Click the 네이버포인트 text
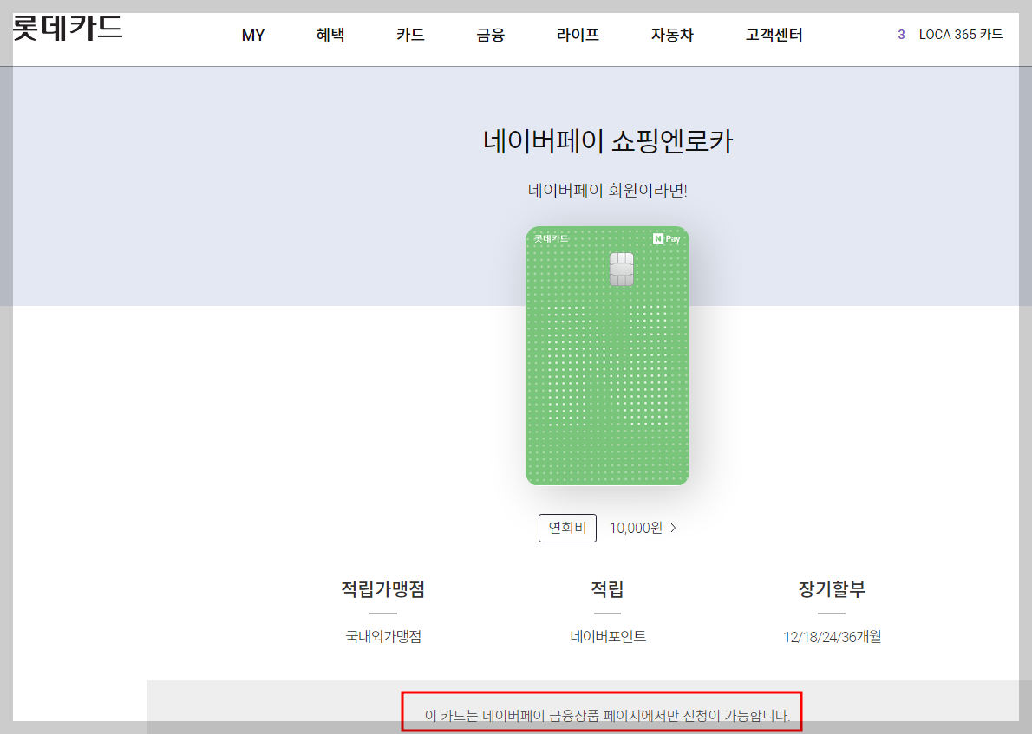 608,637
